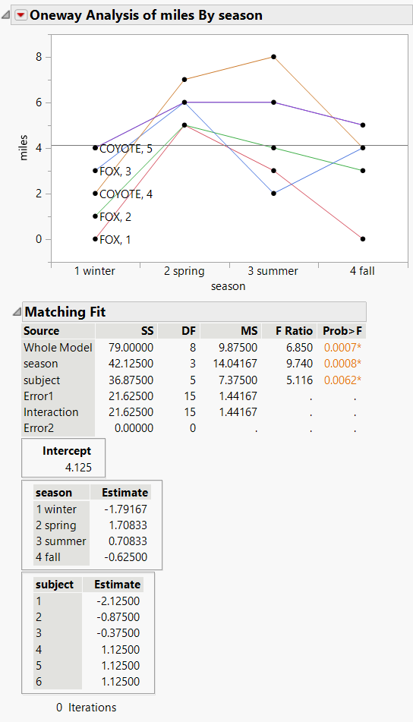This screenshot has width=413, height=722.
Task: Collapse the Oneway Analysis outline section
Action: pos(5,15)
